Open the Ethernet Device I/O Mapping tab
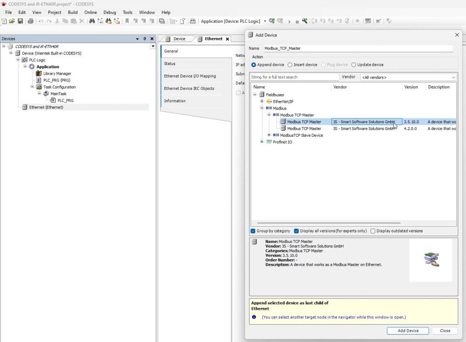The image size is (466, 342). pyautogui.click(x=190, y=76)
